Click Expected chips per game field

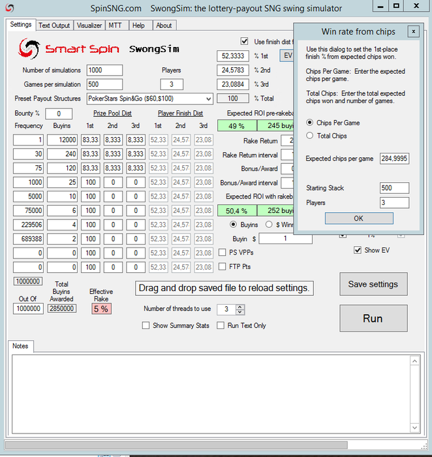point(394,159)
